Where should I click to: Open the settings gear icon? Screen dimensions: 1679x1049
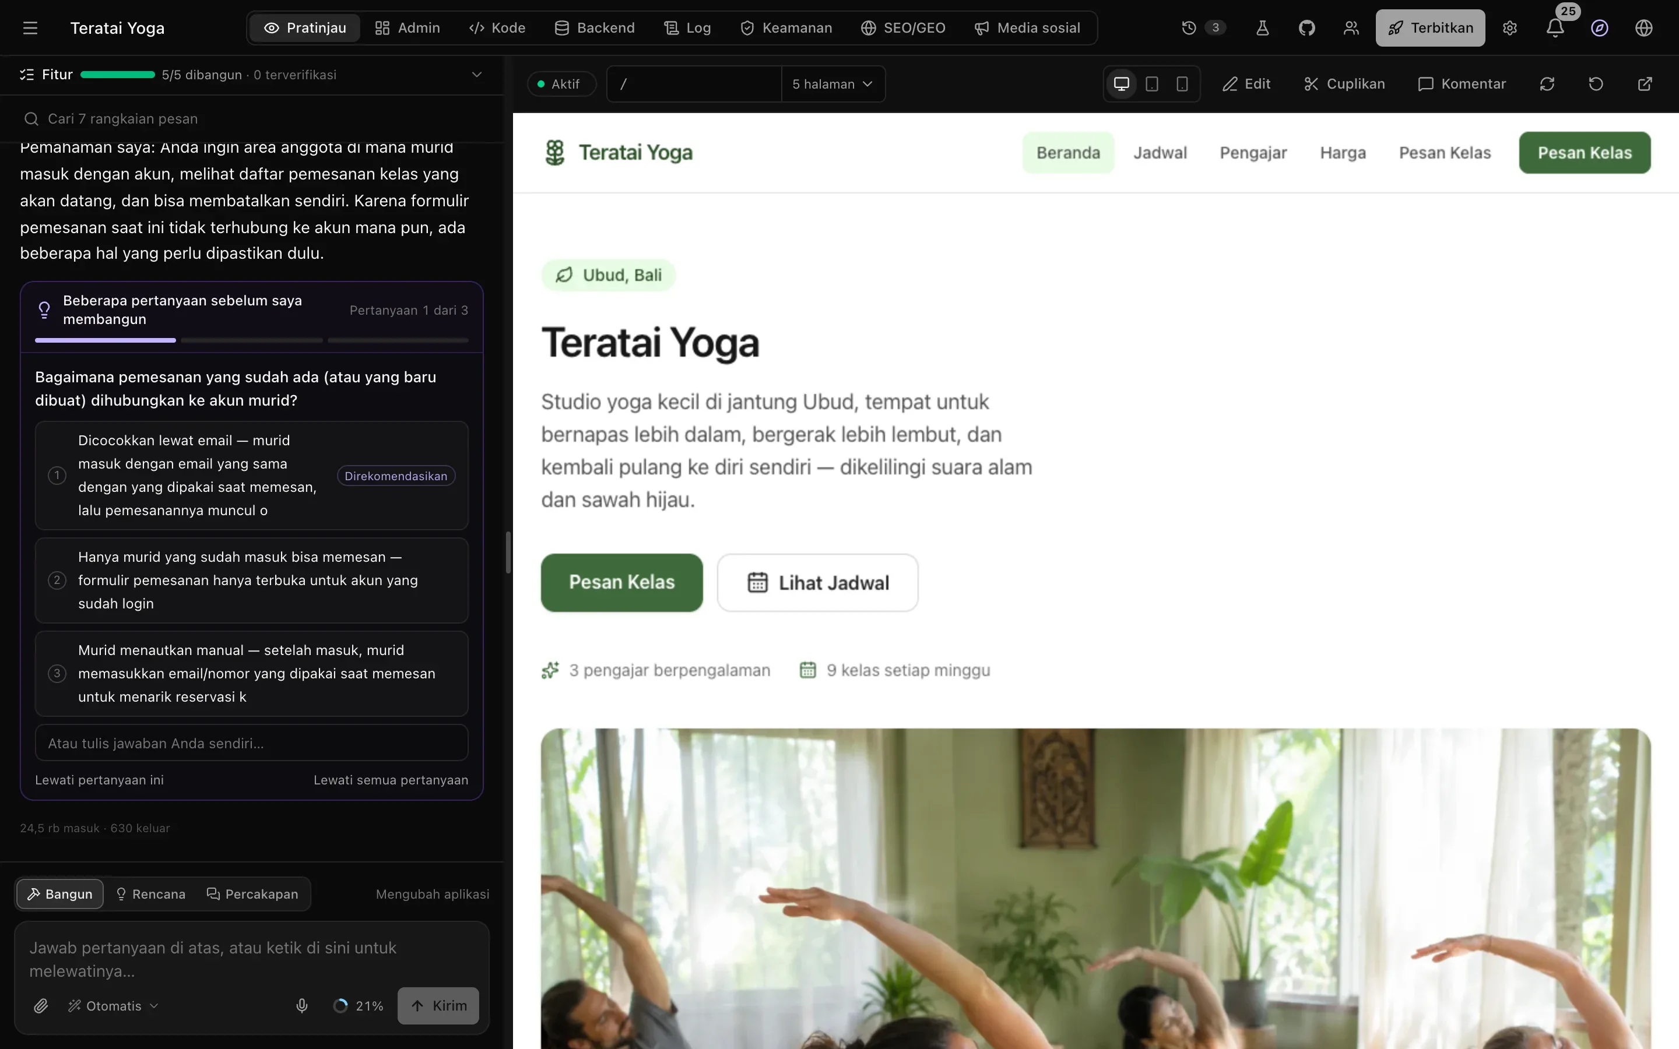1510,28
